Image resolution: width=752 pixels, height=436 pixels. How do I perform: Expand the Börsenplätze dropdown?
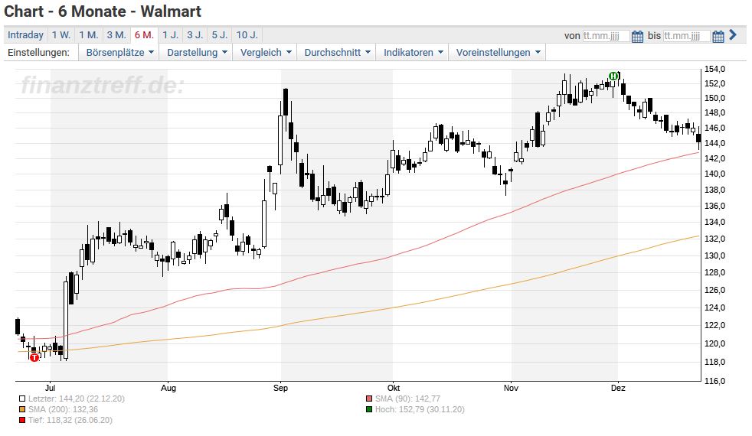pyautogui.click(x=119, y=53)
